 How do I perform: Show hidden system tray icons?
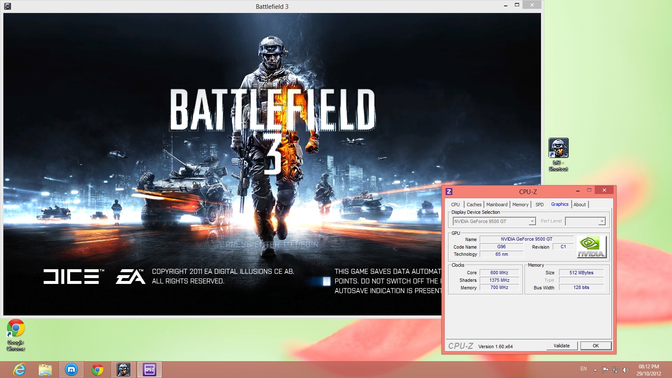click(x=595, y=370)
